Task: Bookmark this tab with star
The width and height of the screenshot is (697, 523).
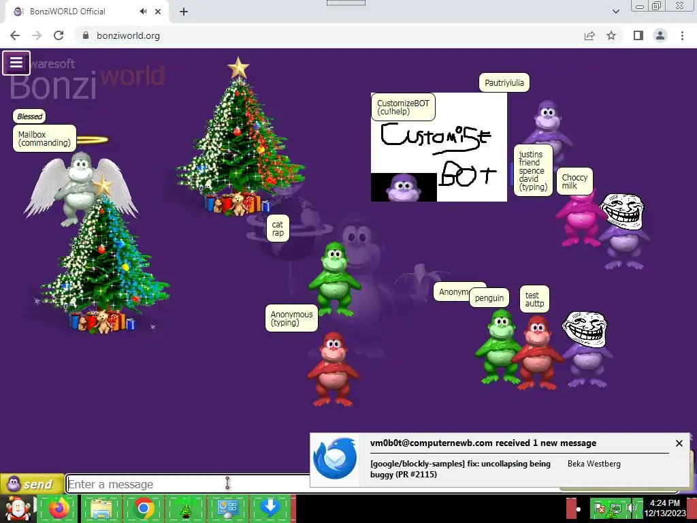Action: (611, 35)
